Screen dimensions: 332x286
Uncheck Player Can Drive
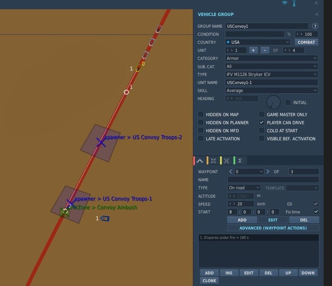click(261, 122)
